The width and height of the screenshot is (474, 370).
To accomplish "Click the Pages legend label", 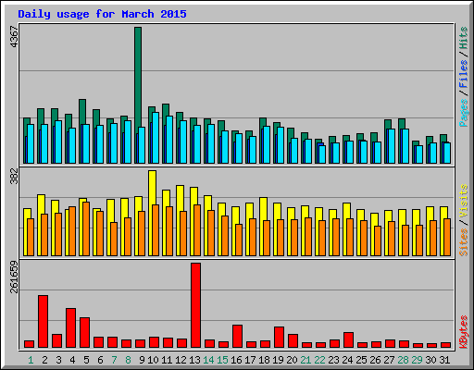I will click(x=464, y=113).
